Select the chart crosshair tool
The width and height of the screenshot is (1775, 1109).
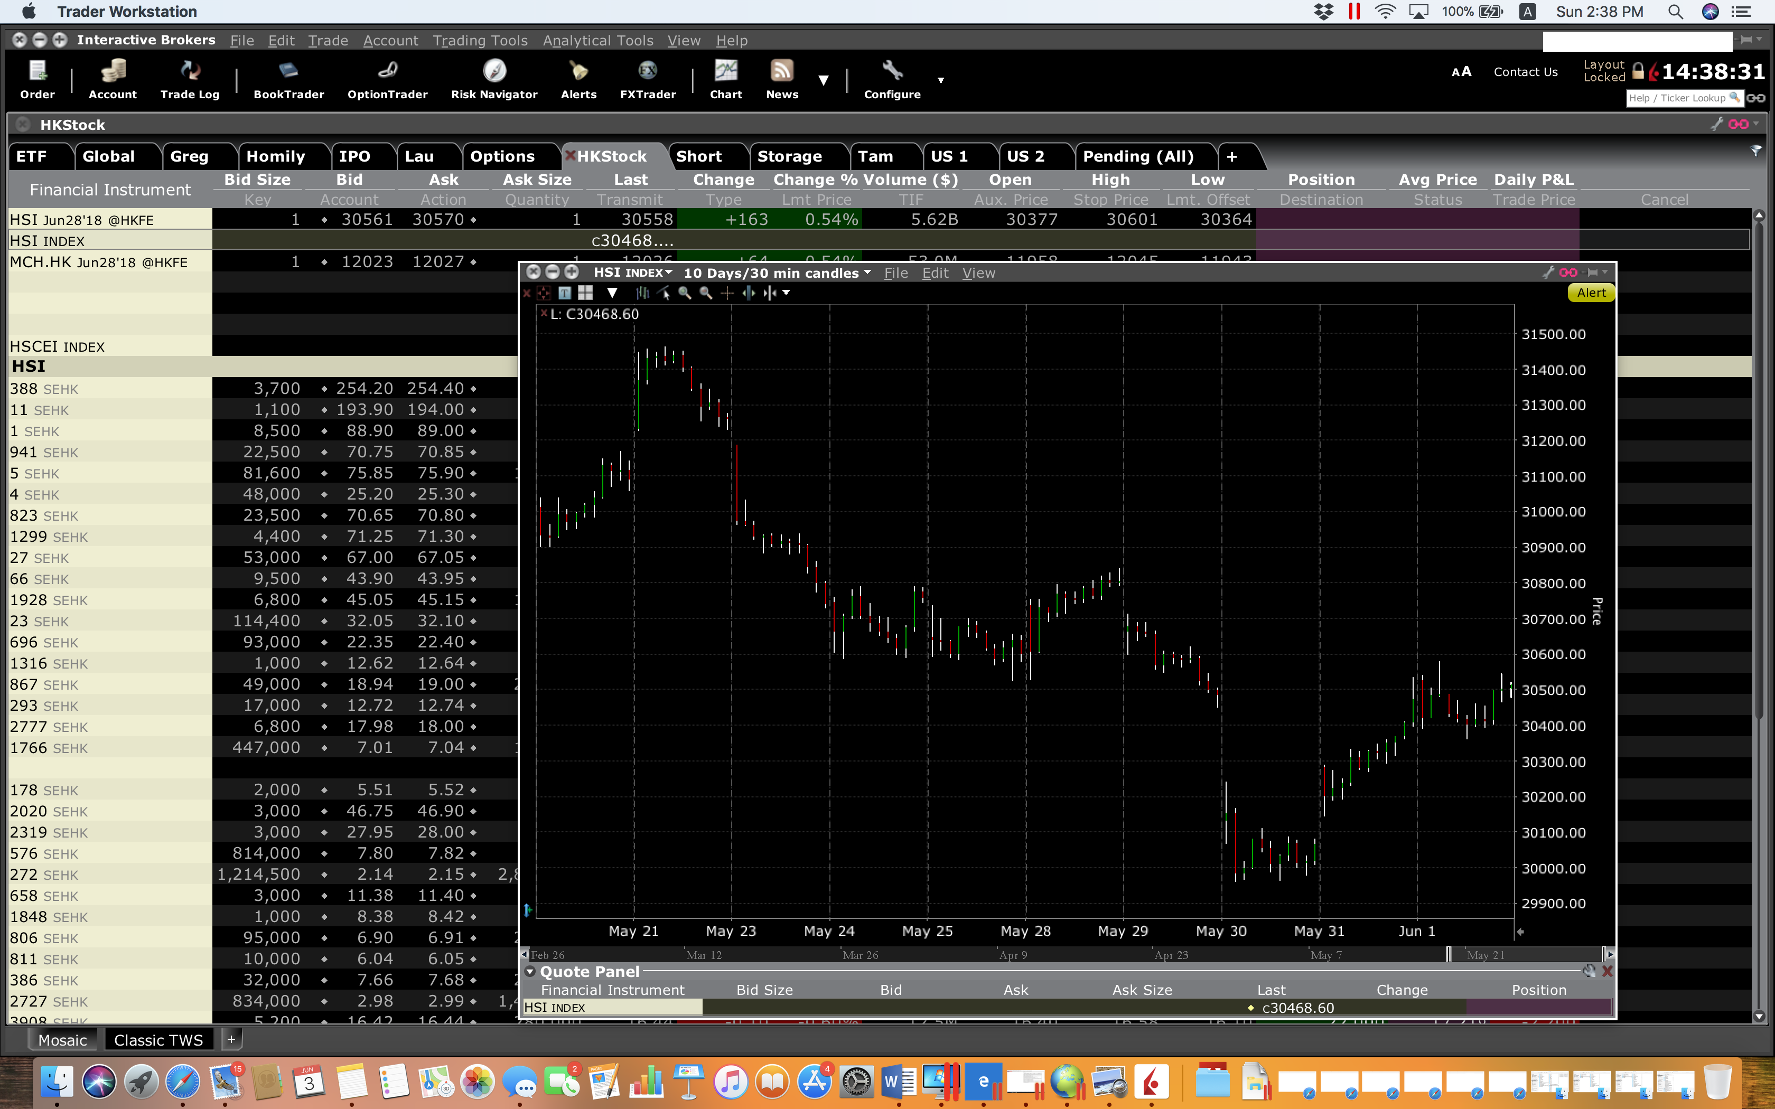click(727, 294)
